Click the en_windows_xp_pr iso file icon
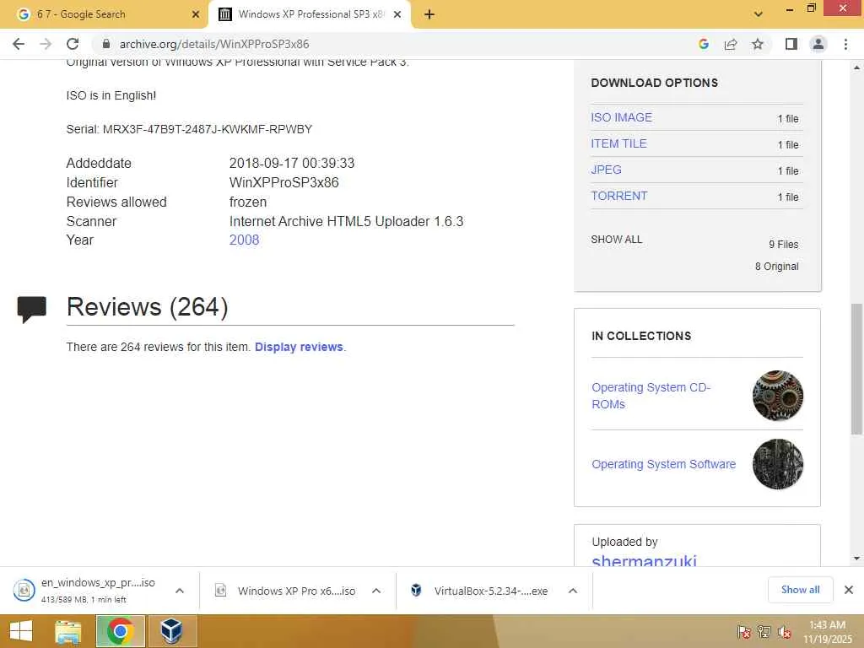 click(x=24, y=590)
